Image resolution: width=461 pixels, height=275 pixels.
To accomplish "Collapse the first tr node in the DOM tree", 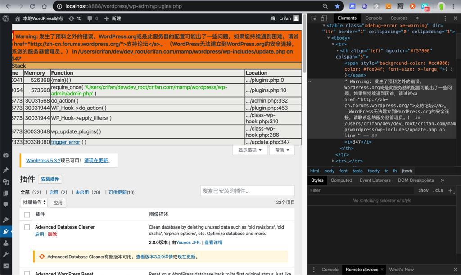I will [x=333, y=45].
